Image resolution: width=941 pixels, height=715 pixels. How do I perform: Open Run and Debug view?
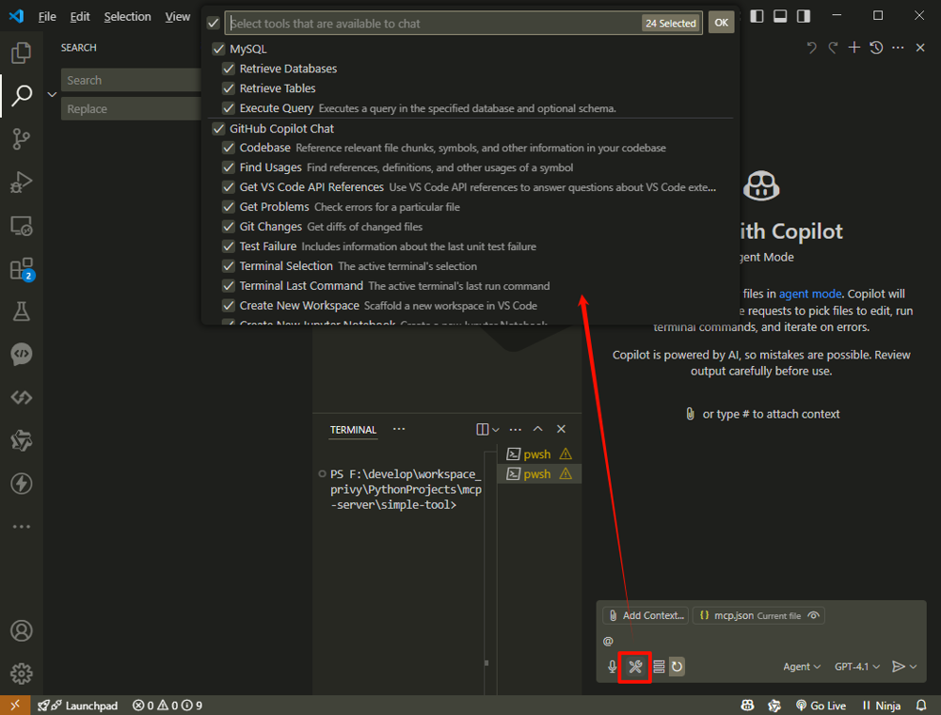tap(21, 183)
